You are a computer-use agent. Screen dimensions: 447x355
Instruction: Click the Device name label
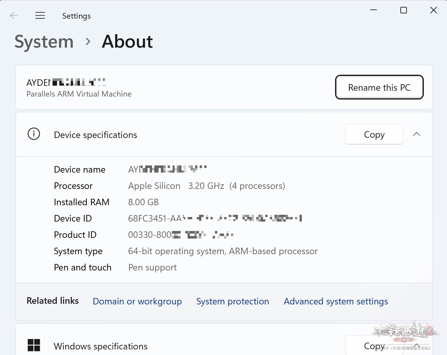coord(80,170)
